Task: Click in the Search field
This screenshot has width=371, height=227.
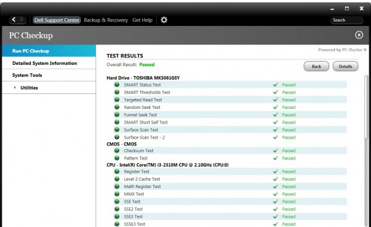Action: point(347,20)
